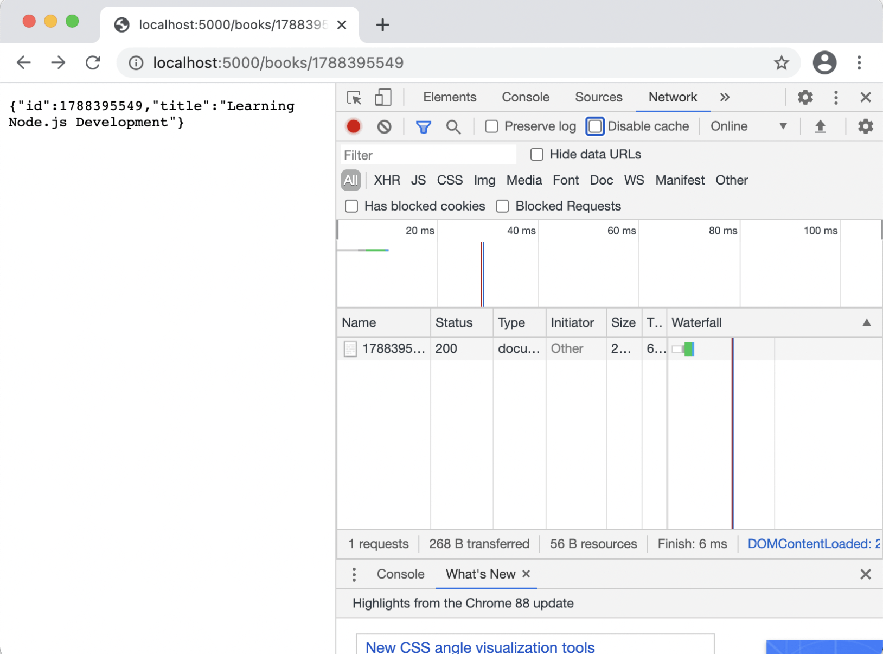Screen dimensions: 883x654
Task: Check the Hide data URLs option
Action: point(536,155)
